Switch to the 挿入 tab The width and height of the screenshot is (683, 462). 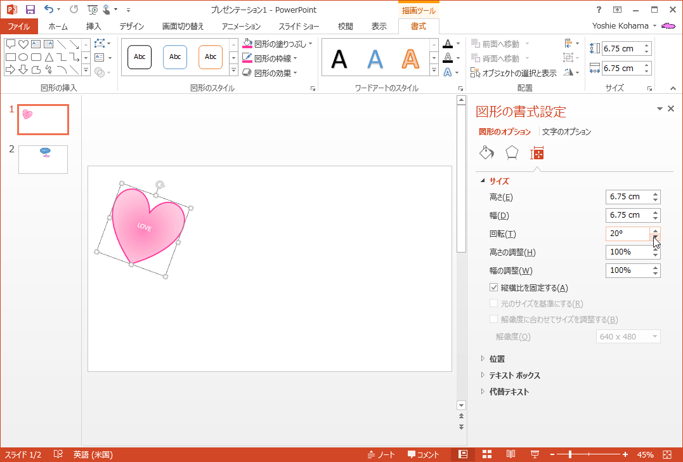click(93, 26)
